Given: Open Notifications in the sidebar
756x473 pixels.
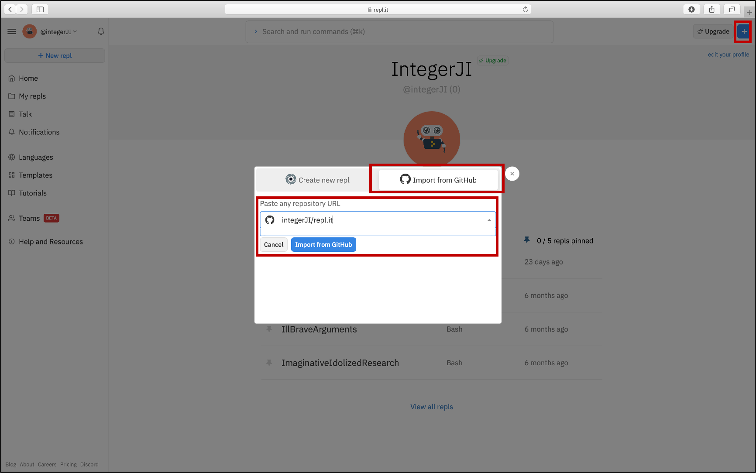Looking at the screenshot, I should tap(39, 132).
